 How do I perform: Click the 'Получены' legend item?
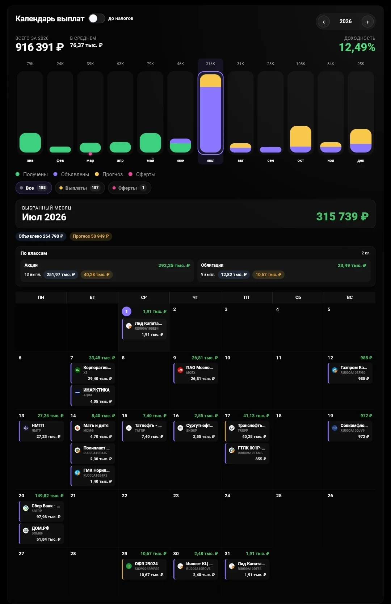point(32,174)
